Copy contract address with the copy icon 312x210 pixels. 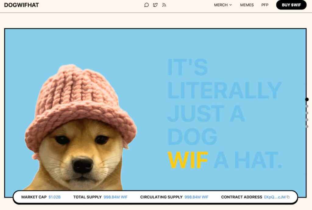point(288,197)
